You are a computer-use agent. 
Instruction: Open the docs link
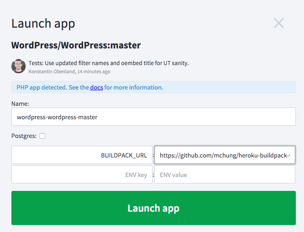[96, 87]
